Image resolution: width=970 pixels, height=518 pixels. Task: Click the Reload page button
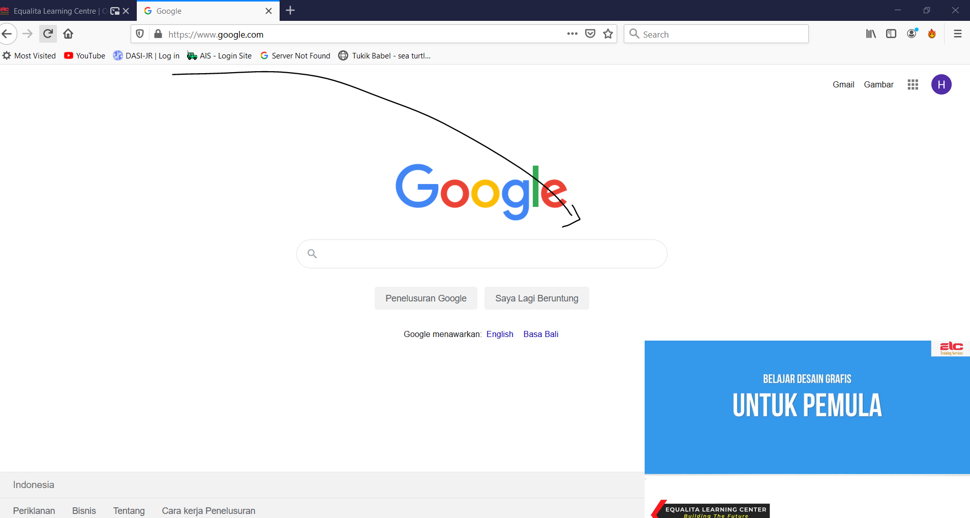point(48,34)
